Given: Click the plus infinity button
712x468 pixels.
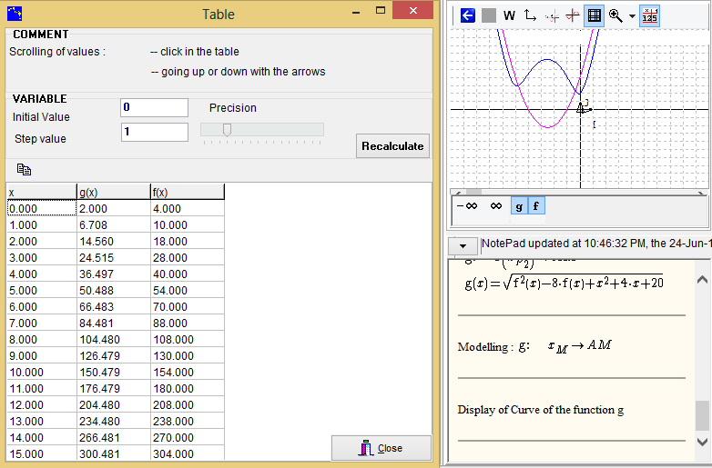Looking at the screenshot, I should pyautogui.click(x=496, y=206).
